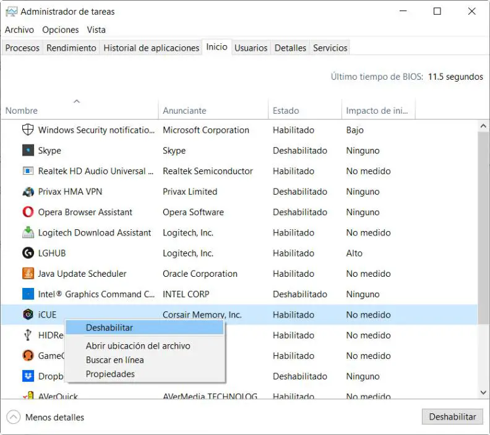Select Propiedades from the context menu
490x435 pixels.
[x=110, y=374]
